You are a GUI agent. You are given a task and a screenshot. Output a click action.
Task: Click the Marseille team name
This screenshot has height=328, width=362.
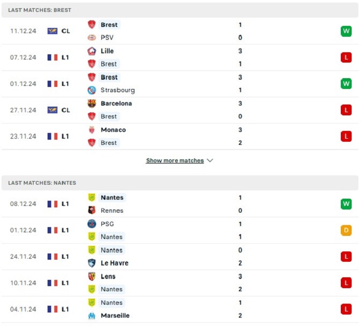tap(115, 316)
